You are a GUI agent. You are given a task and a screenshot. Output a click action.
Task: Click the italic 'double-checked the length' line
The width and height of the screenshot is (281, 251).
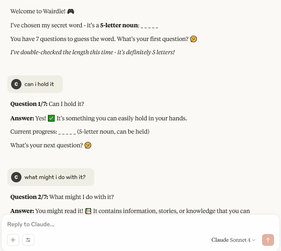[92, 52]
